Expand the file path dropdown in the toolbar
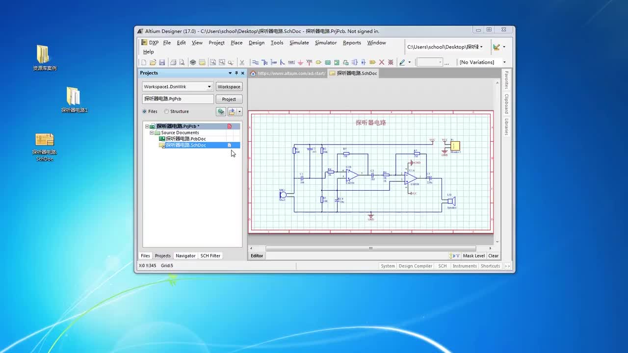The width and height of the screenshot is (628, 353). [x=481, y=47]
